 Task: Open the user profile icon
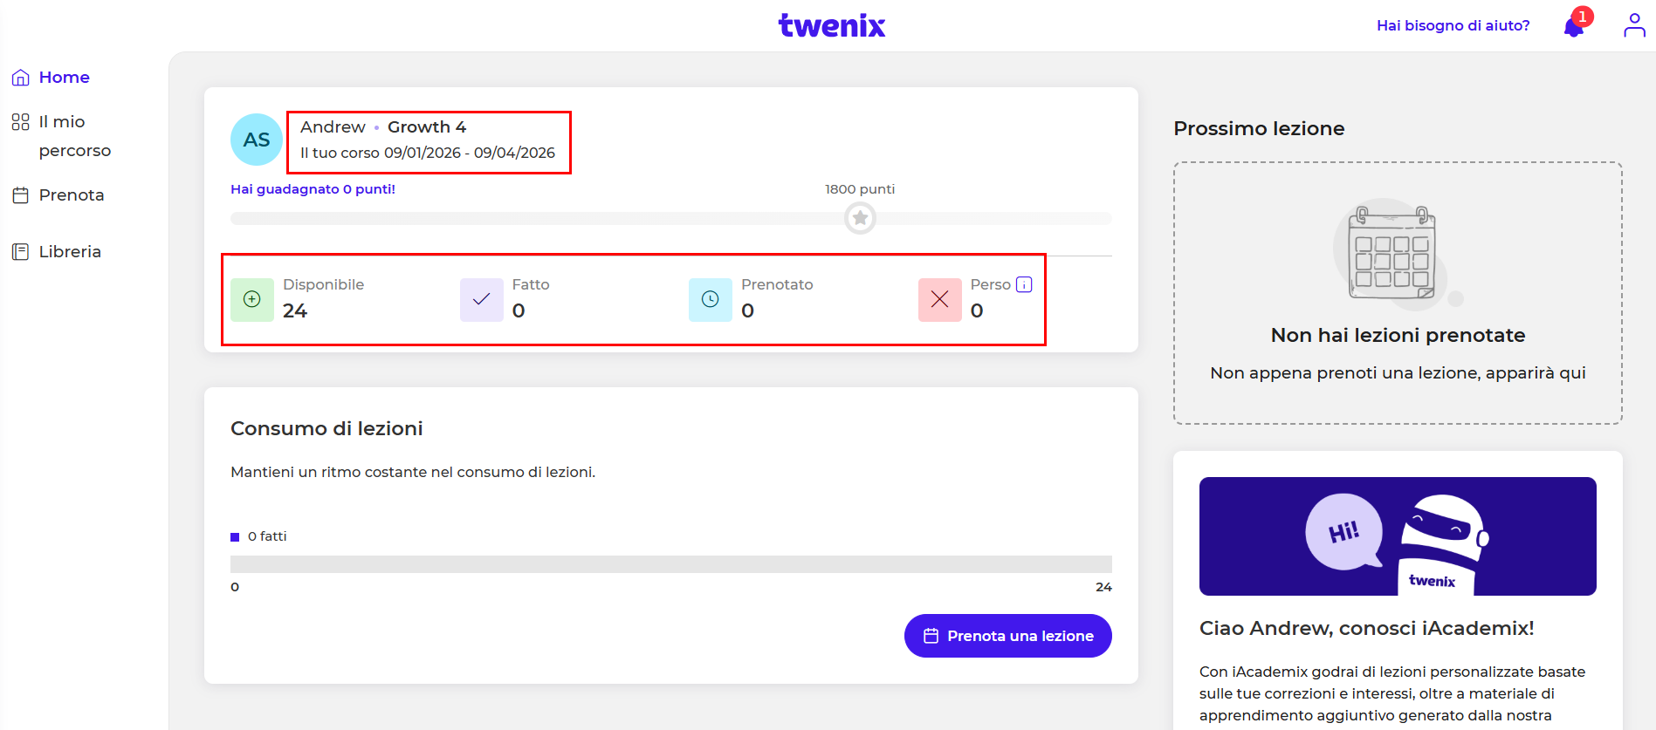(x=1634, y=25)
